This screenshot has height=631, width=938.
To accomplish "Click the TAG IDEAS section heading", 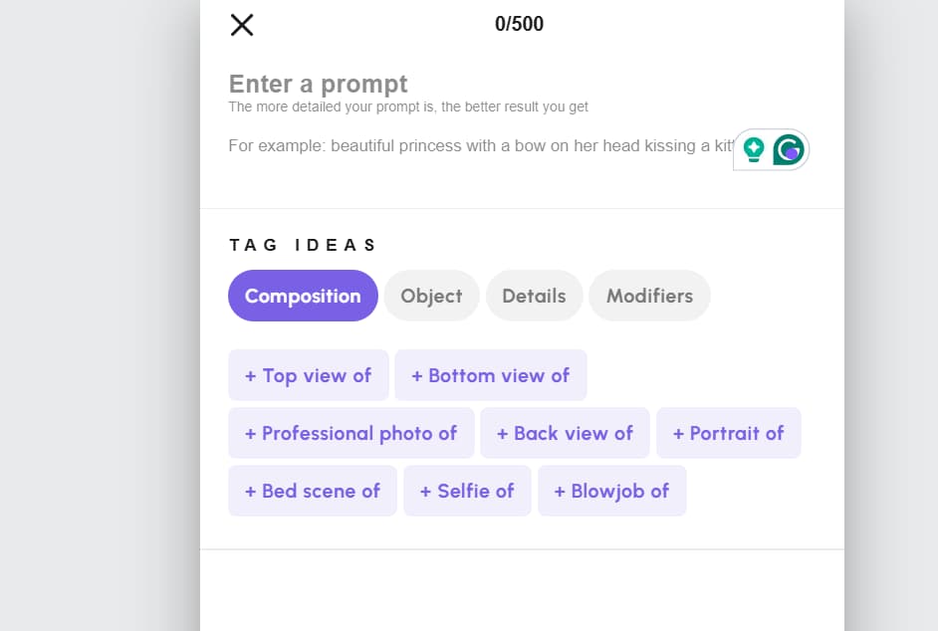I will [303, 245].
